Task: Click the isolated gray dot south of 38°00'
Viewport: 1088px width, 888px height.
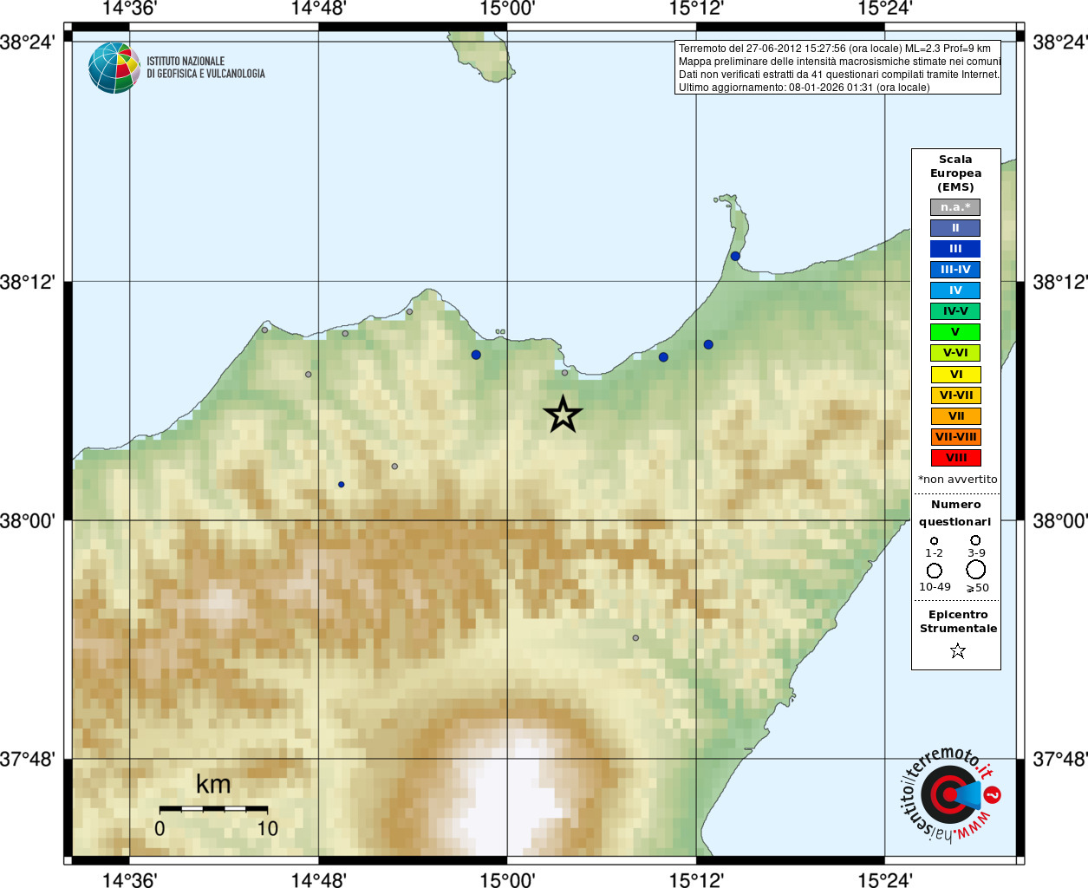Action: pos(635,637)
